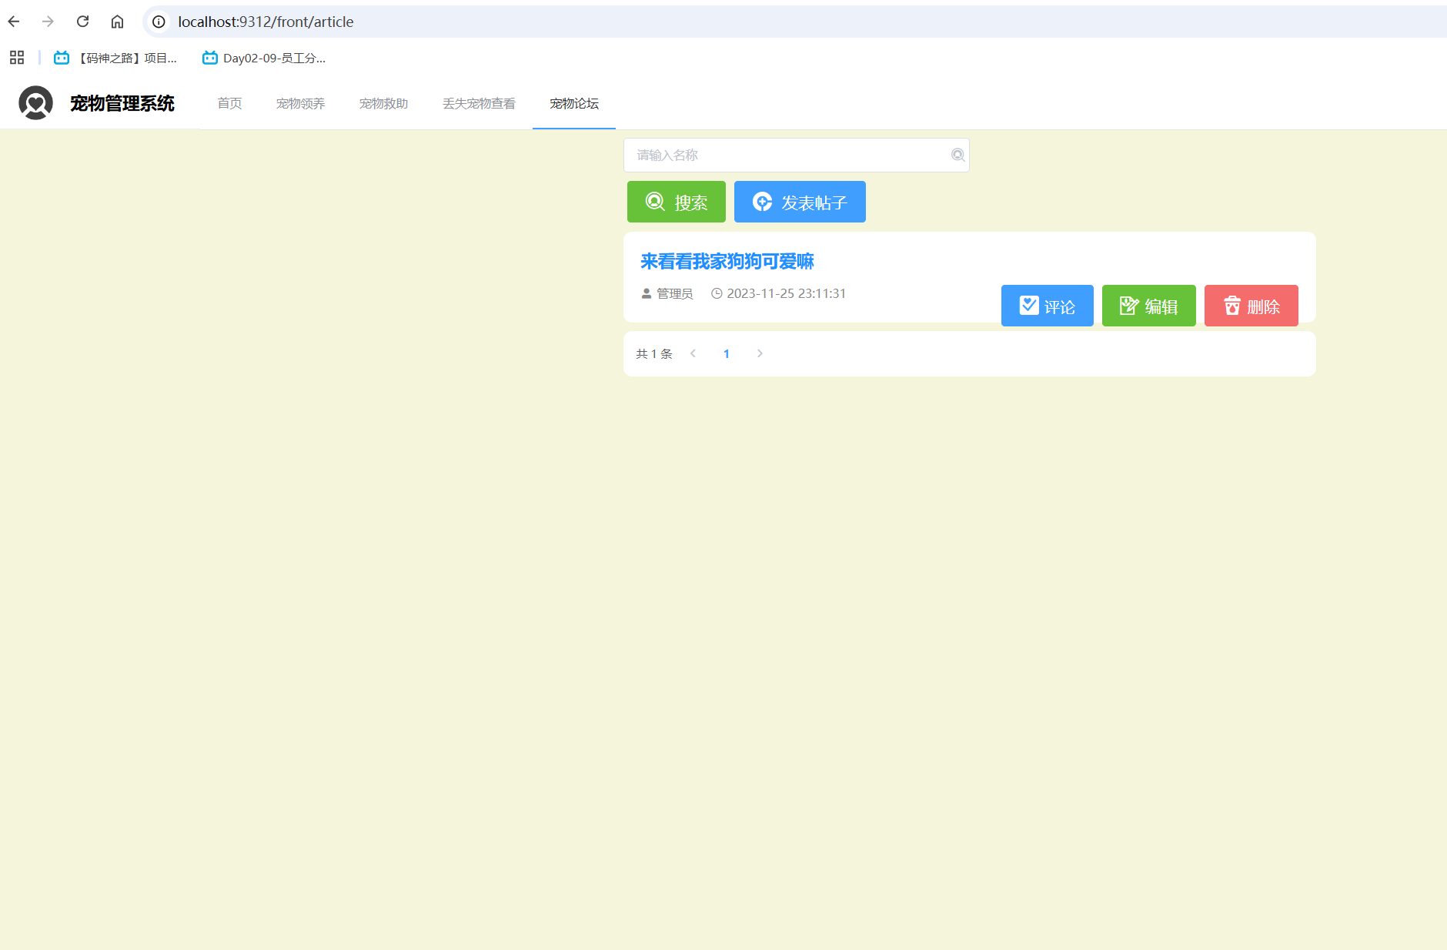1447x950 pixels.
Task: Open the 【码神之路】项目 bookmark
Action: (115, 58)
